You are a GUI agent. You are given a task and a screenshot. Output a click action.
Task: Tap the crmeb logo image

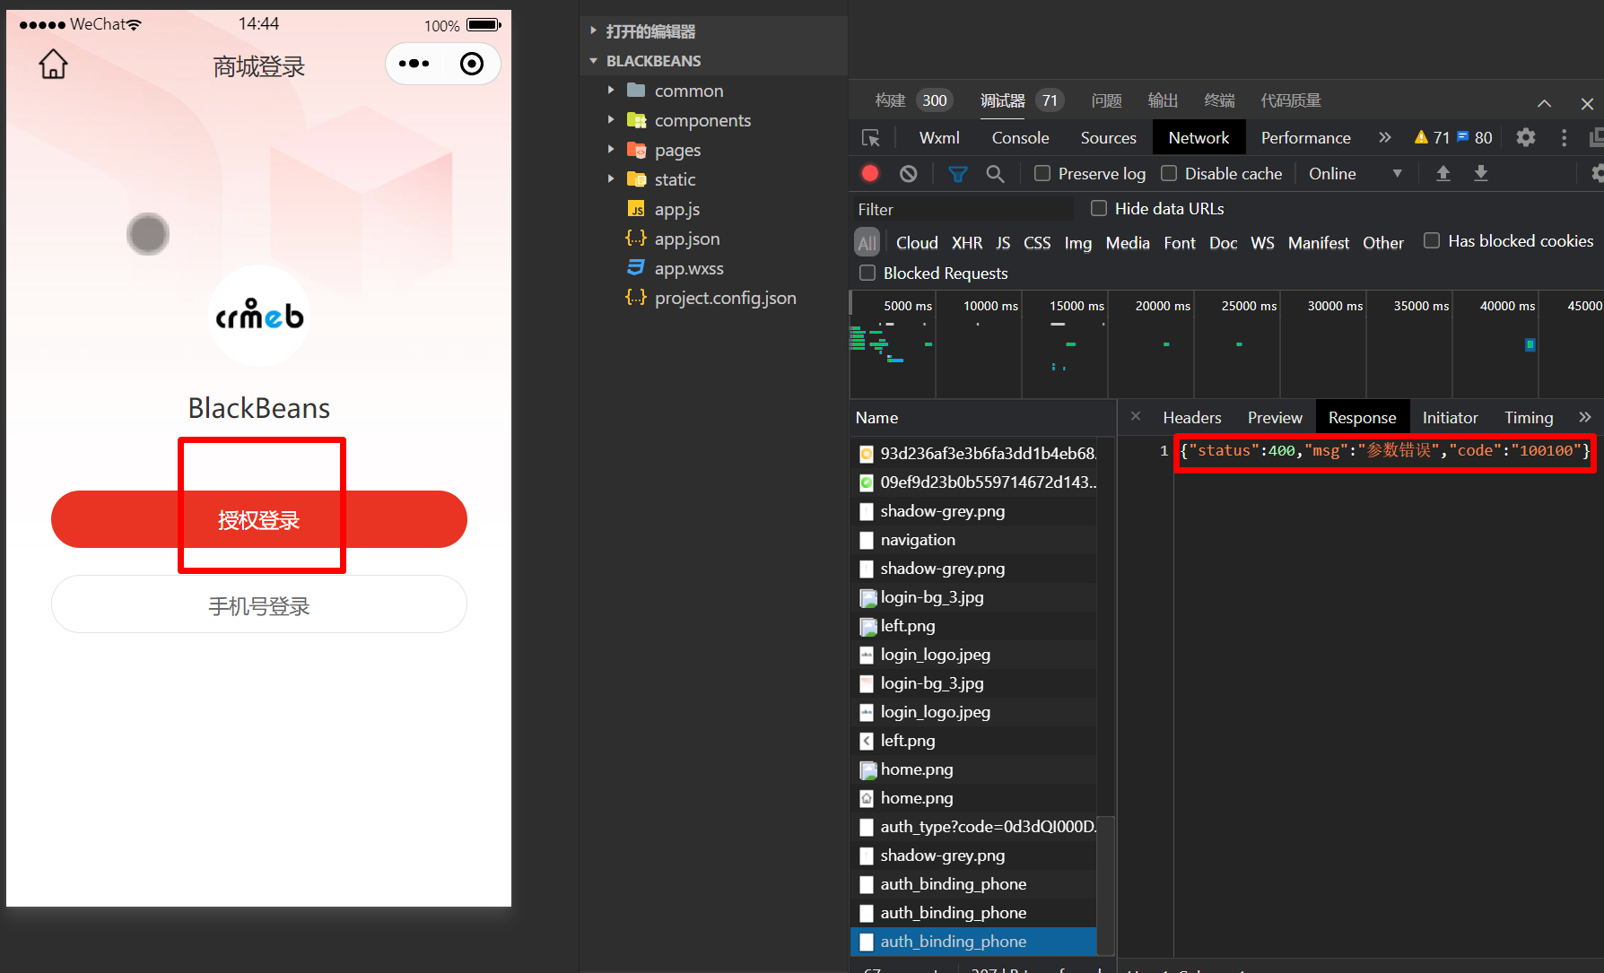pos(259,316)
